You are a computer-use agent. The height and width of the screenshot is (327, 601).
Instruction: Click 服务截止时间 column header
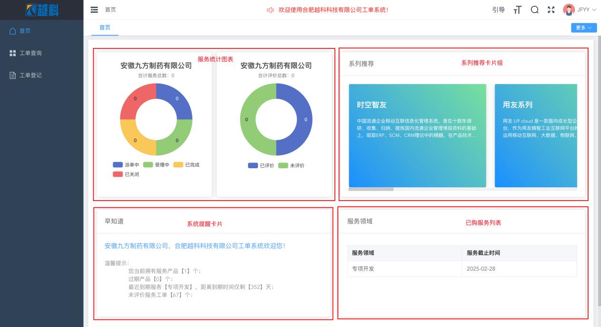519,253
